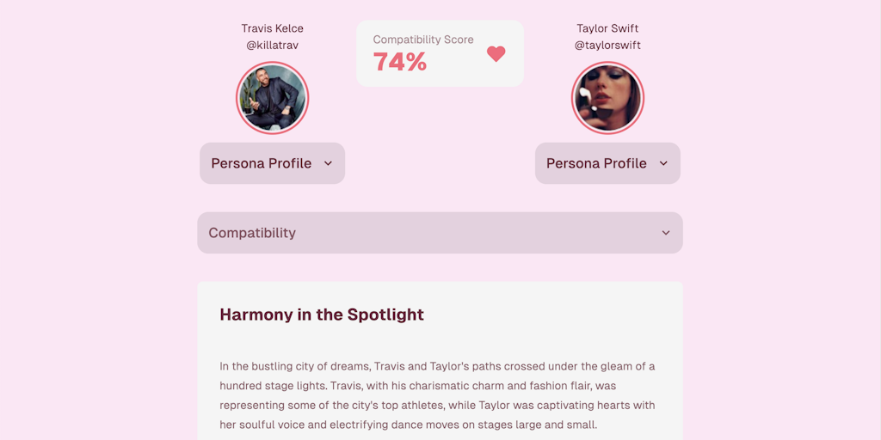Click the Compatibility Score label text

pyautogui.click(x=423, y=40)
